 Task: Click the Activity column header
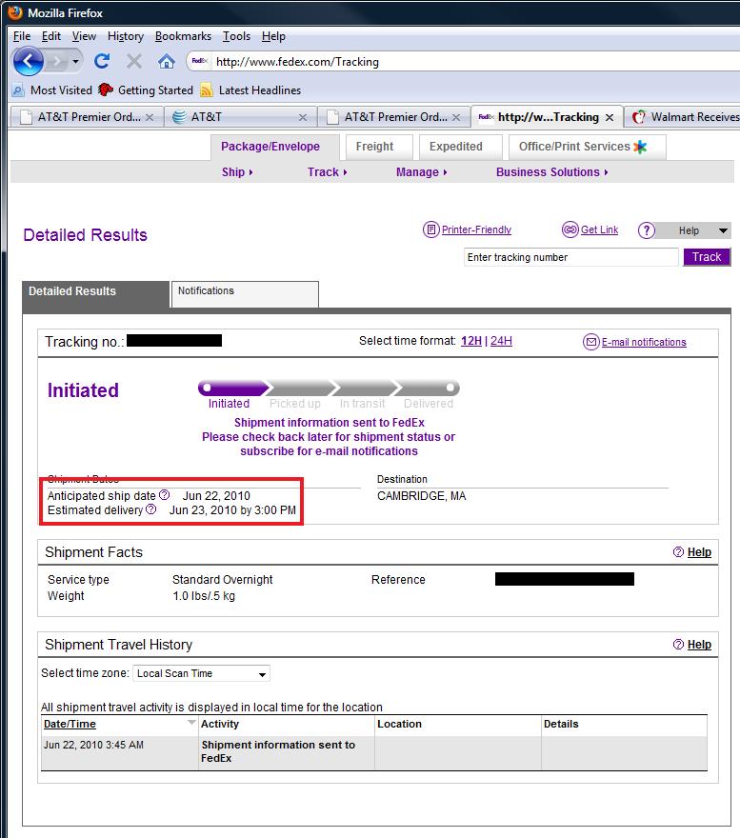coord(220,724)
